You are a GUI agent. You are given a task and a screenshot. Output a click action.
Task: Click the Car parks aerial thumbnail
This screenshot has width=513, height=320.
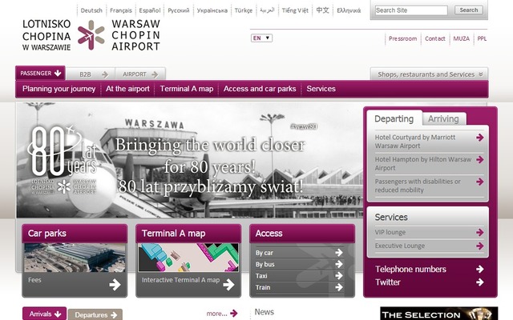75,258
